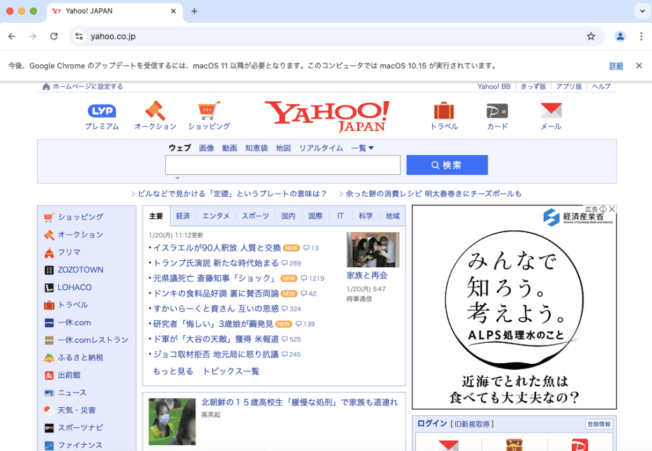Dismiss the Chrome update notification bar
The height and width of the screenshot is (451, 652).
point(639,66)
